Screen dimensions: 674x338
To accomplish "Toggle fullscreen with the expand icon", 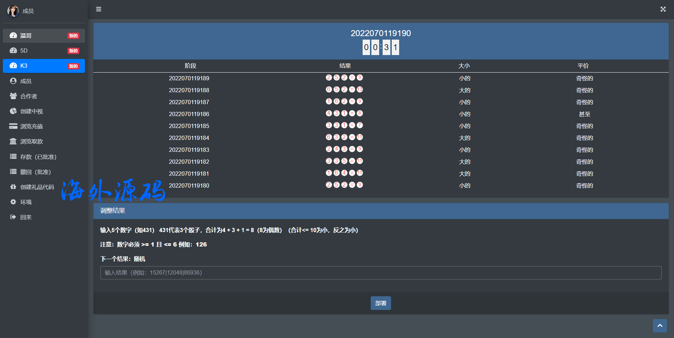I will 663,9.
